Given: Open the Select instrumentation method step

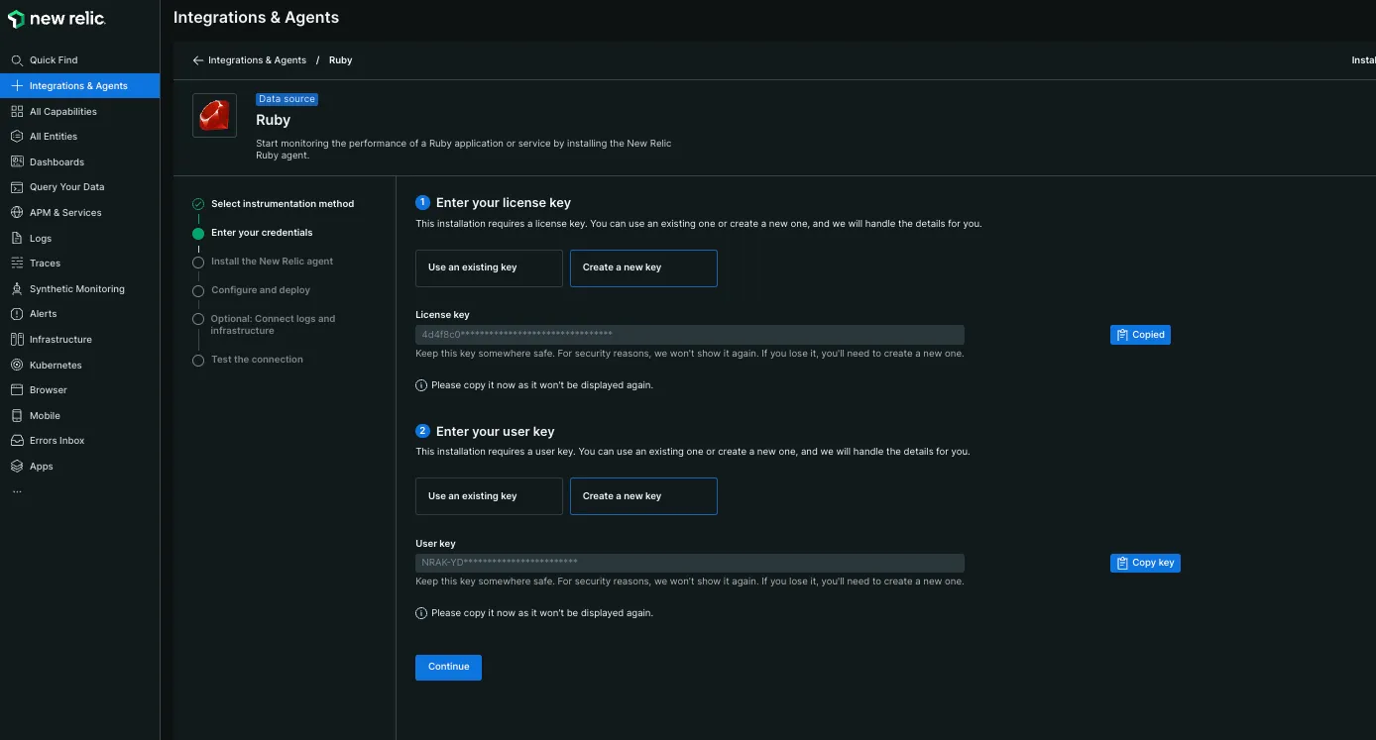Looking at the screenshot, I should [x=282, y=204].
